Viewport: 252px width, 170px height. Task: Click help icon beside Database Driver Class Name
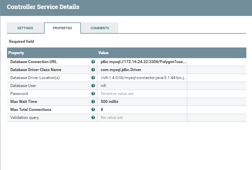93,70
